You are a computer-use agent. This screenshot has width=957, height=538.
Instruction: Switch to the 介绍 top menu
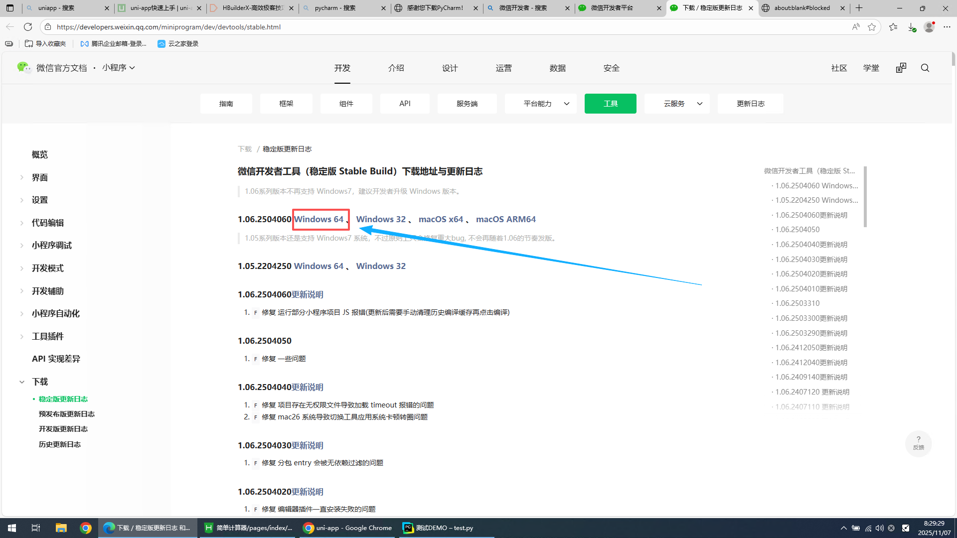click(x=396, y=68)
